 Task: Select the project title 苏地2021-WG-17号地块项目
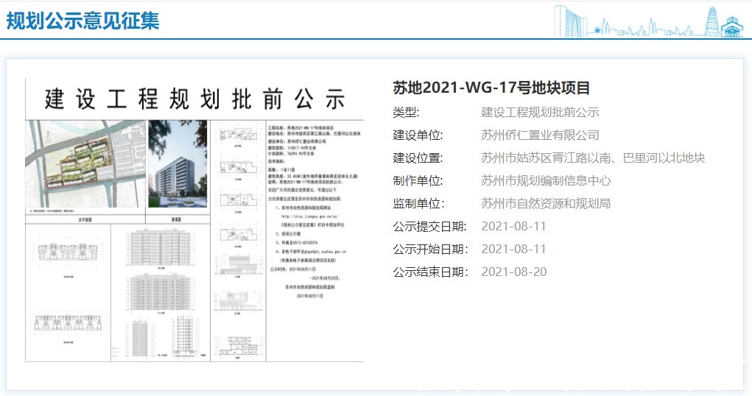tap(491, 88)
